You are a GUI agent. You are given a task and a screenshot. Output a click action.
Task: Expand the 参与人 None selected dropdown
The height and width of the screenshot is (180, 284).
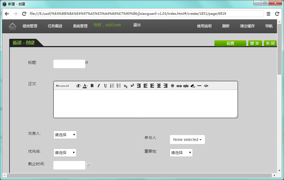[x=187, y=140]
